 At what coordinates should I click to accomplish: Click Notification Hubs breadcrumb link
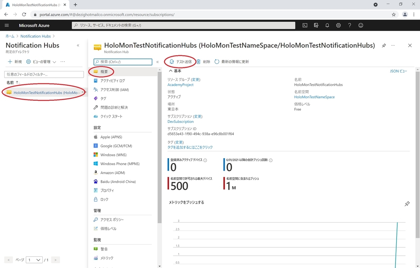coord(36,36)
